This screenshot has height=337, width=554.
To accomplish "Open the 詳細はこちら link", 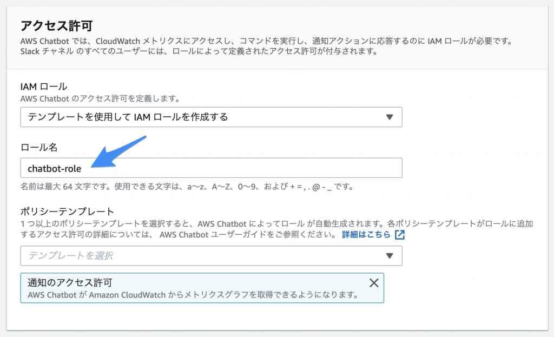I will [x=366, y=235].
